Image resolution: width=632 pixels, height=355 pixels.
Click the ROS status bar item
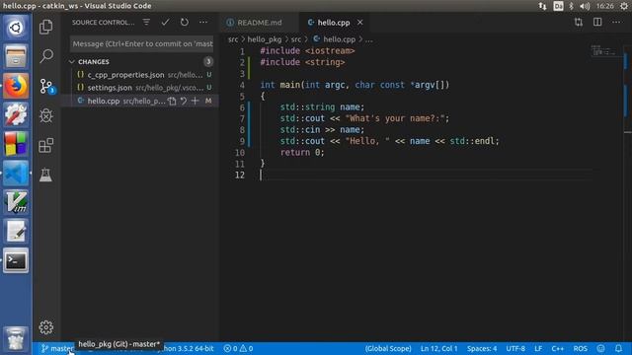(580, 348)
